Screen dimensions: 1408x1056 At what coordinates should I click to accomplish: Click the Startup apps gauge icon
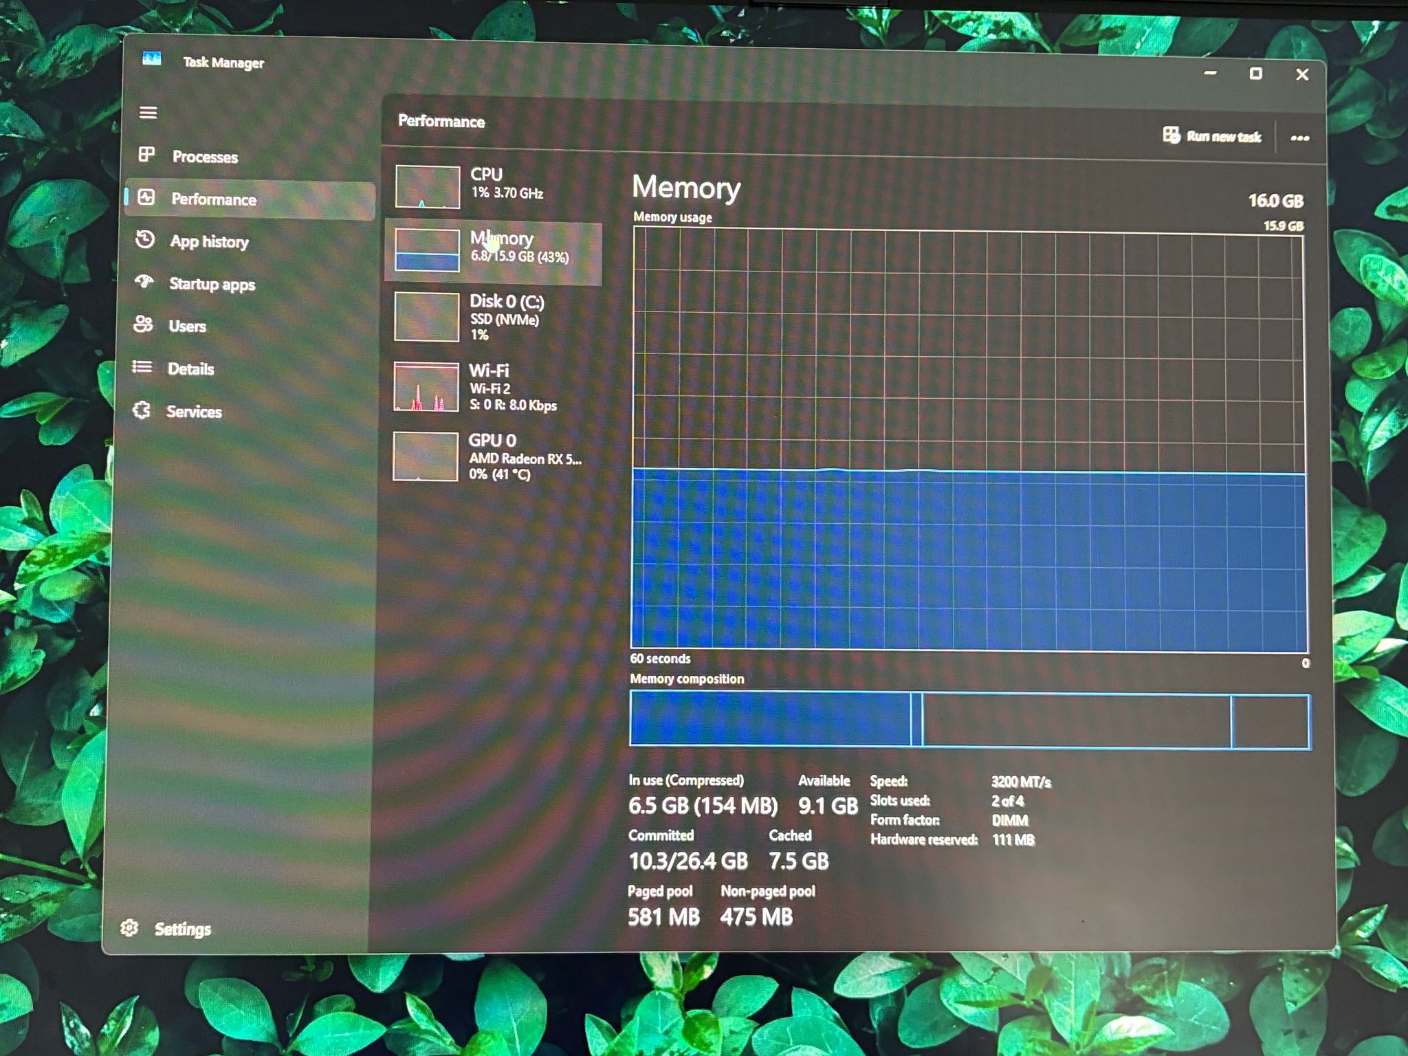(144, 281)
